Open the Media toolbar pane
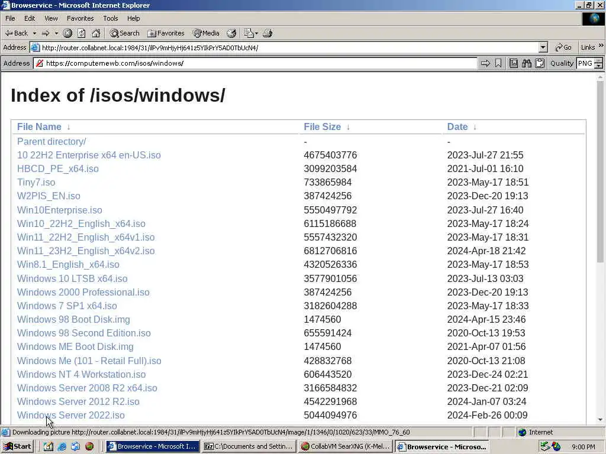 (x=206, y=33)
